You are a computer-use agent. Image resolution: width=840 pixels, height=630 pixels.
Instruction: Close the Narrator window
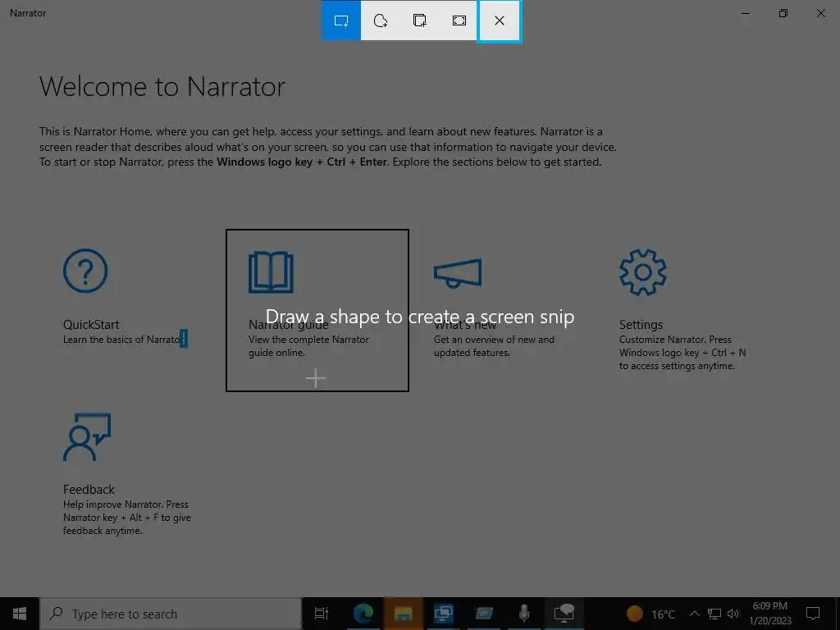click(x=820, y=13)
